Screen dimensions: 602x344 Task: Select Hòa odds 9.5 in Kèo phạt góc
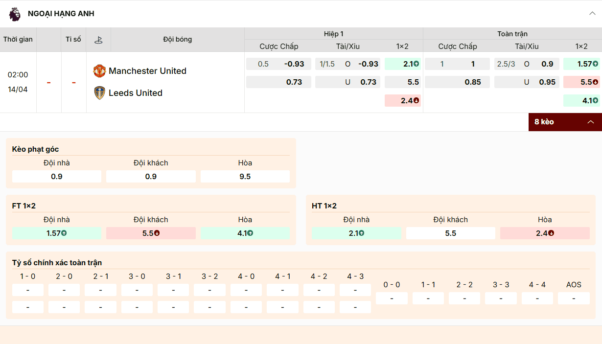click(245, 176)
